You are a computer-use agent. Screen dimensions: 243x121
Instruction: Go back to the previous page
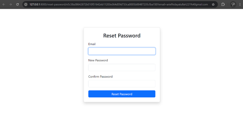(x=4, y=5)
